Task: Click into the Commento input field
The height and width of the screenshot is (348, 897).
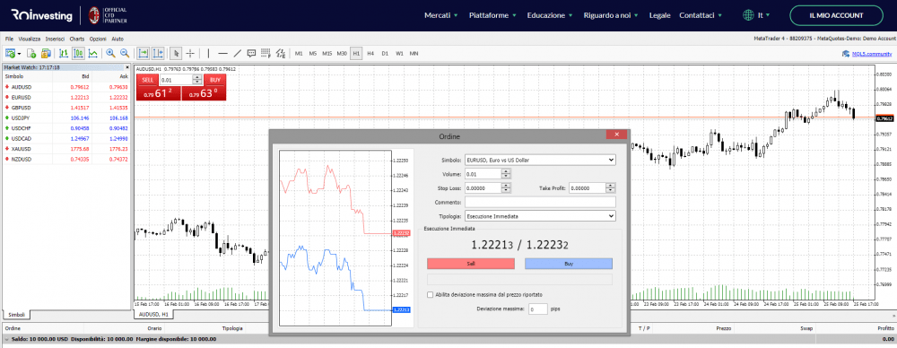Action: tap(540, 202)
